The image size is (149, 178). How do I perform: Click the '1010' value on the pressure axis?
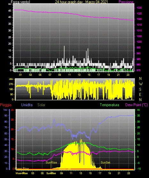coord(139,30)
